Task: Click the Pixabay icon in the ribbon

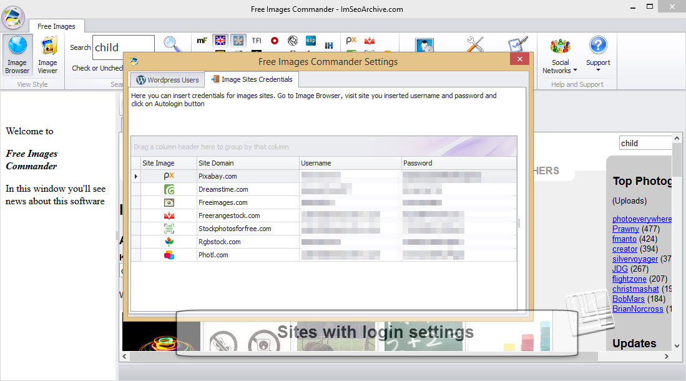Action: pos(351,41)
